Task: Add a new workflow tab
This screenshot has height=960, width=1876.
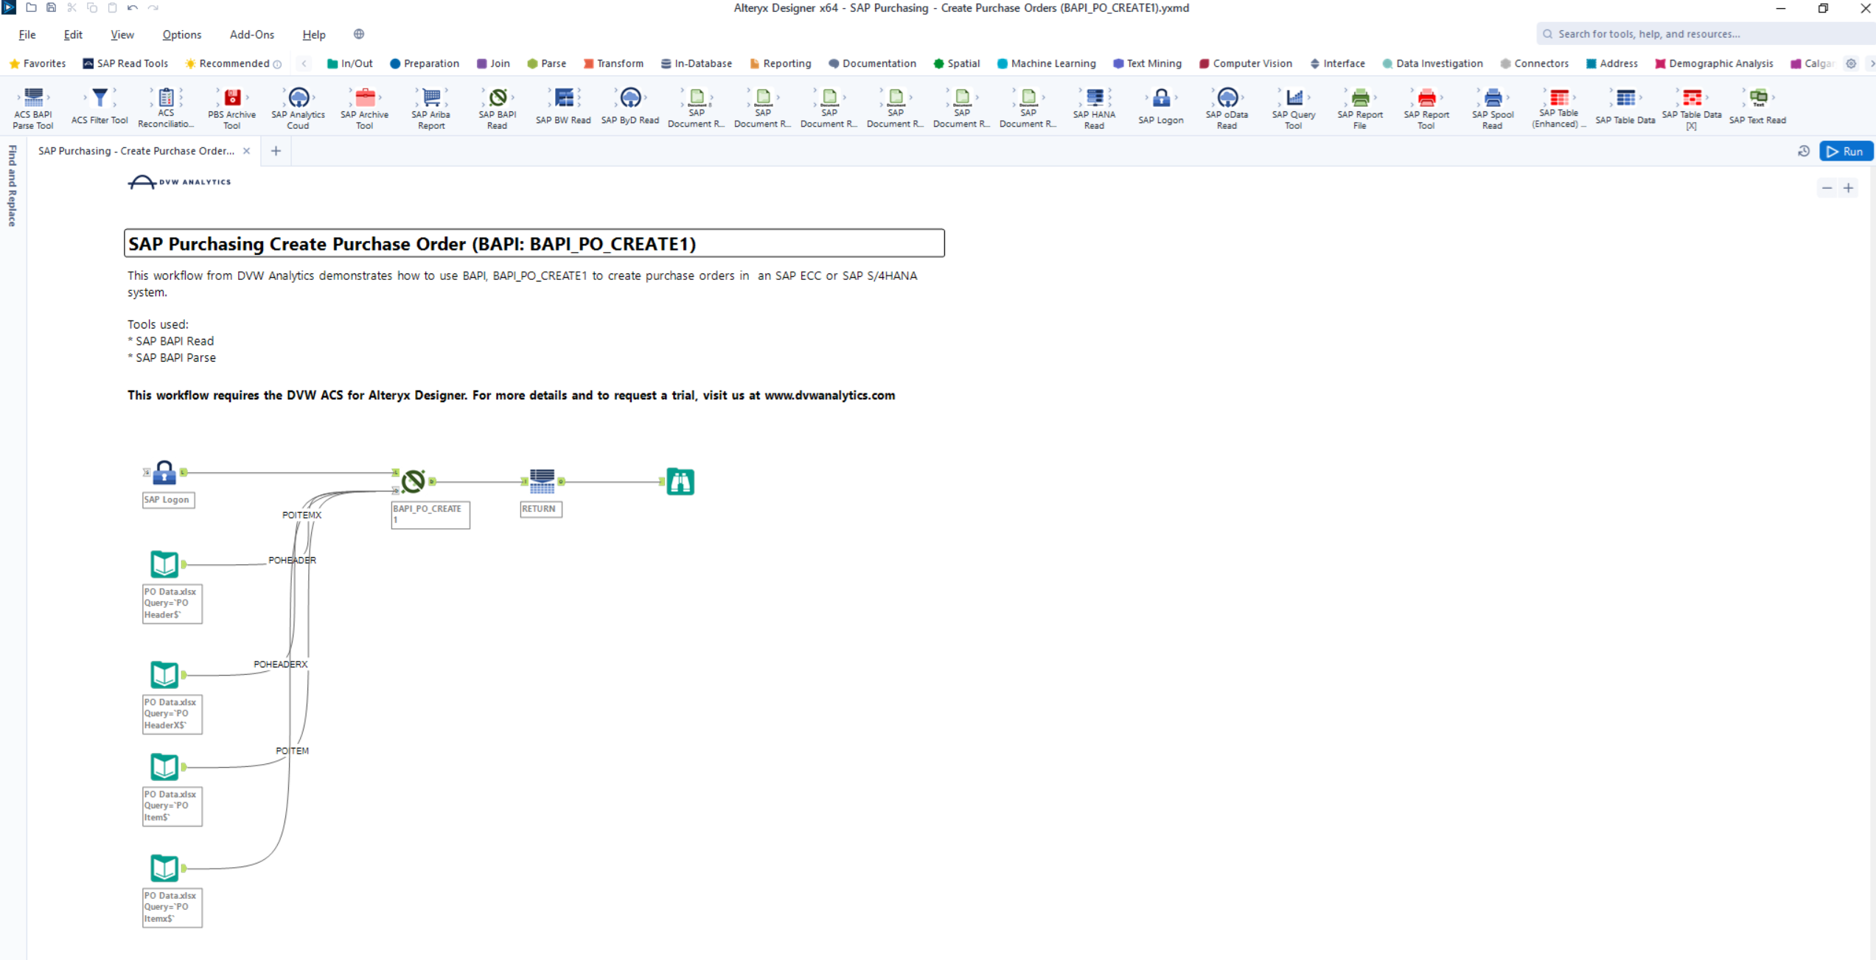Action: tap(276, 151)
